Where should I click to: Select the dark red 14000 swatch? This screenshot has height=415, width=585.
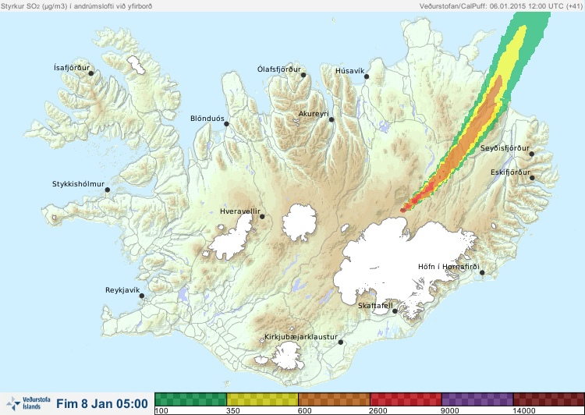pos(549,399)
